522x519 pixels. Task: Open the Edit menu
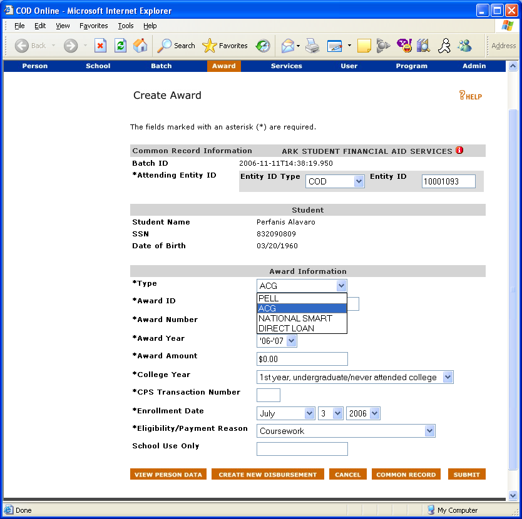coord(40,26)
